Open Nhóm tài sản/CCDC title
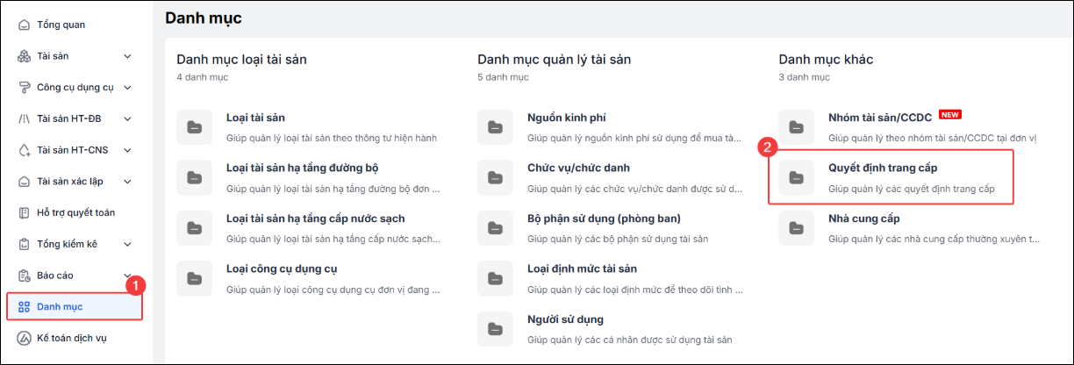The image size is (1074, 365). click(x=880, y=118)
